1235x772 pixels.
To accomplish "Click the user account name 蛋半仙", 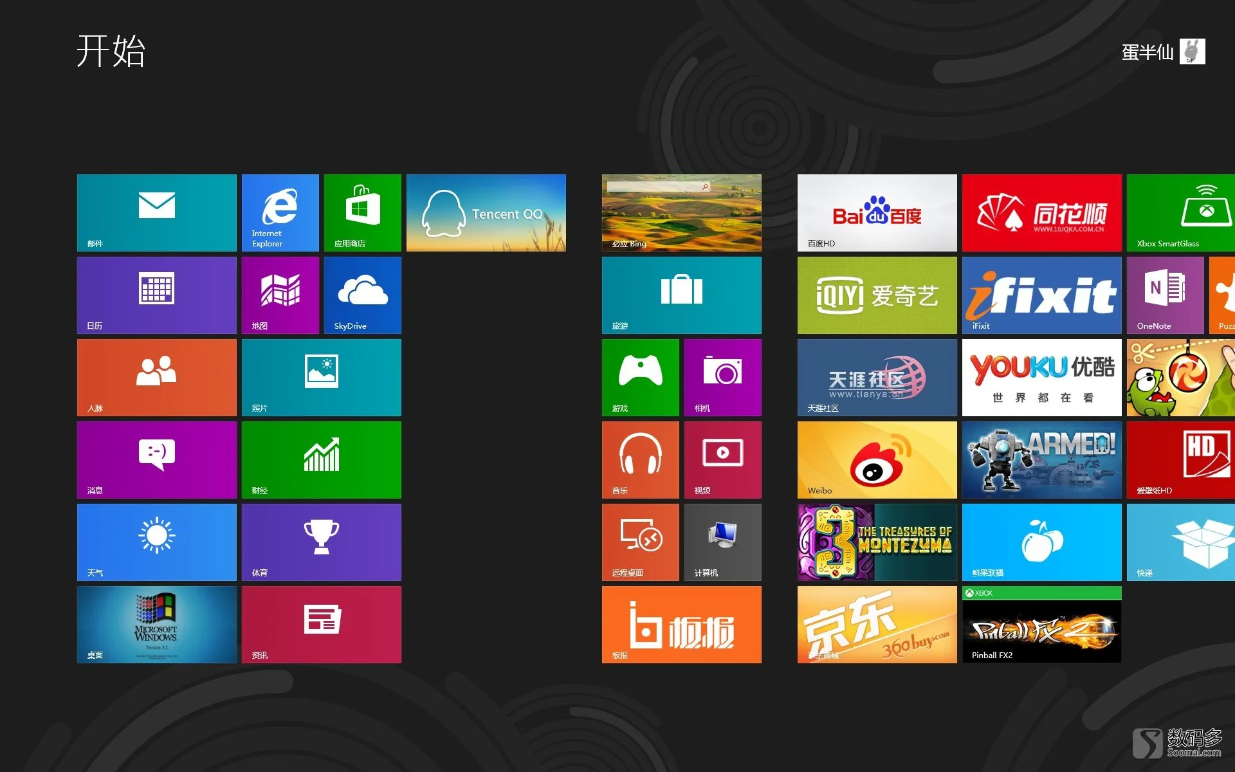I will click(1148, 52).
